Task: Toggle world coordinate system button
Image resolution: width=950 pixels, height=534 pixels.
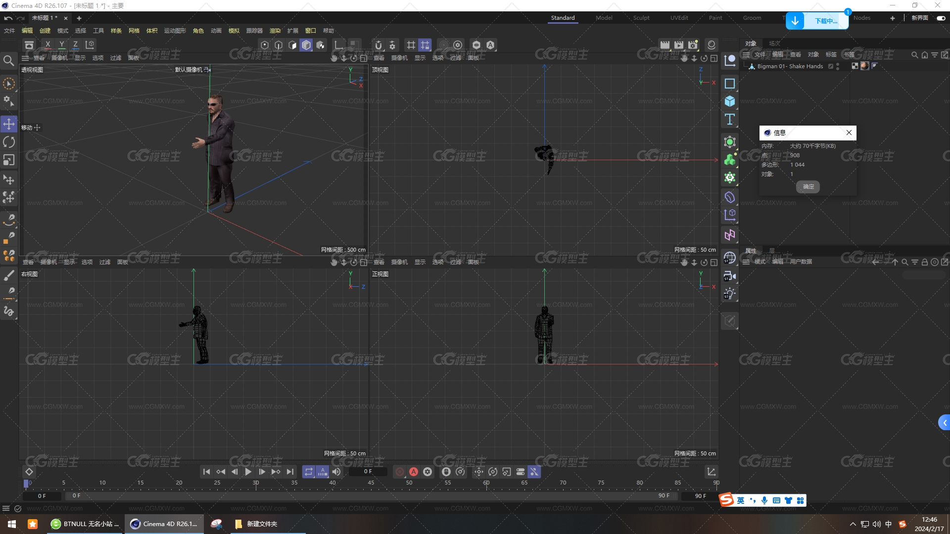Action: [x=90, y=45]
